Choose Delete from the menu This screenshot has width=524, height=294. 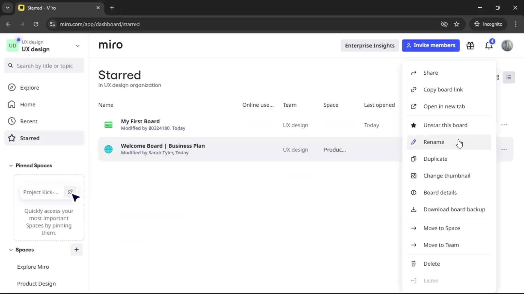tap(449, 264)
